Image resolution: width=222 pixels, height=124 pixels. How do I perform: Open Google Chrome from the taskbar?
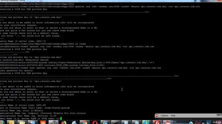pyautogui.click(x=85, y=122)
